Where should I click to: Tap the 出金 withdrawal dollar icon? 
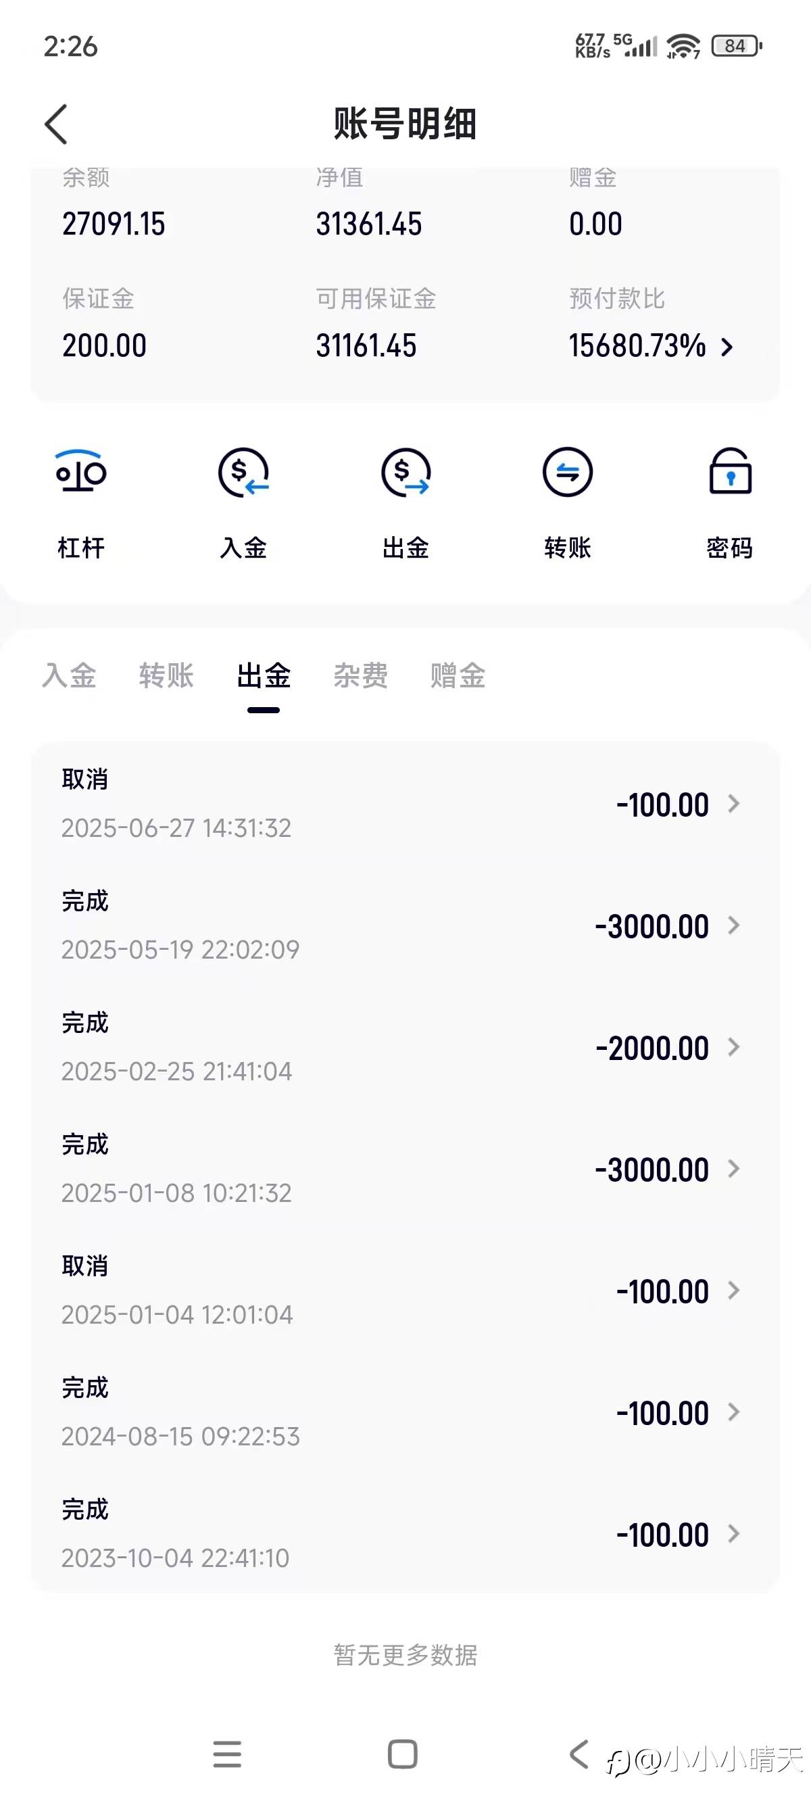405,472
